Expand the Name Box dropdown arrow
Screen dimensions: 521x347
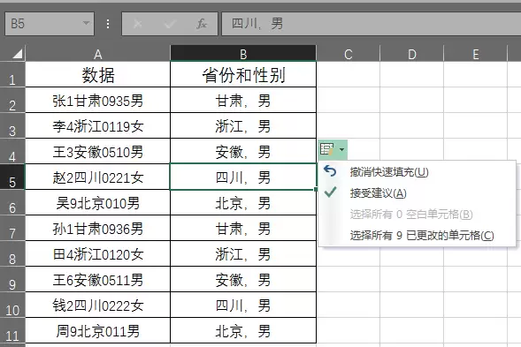pyautogui.click(x=86, y=23)
